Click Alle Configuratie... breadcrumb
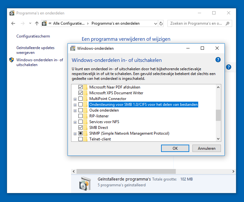Image resolution: width=244 pixels, height=202 pixels. click(x=69, y=23)
